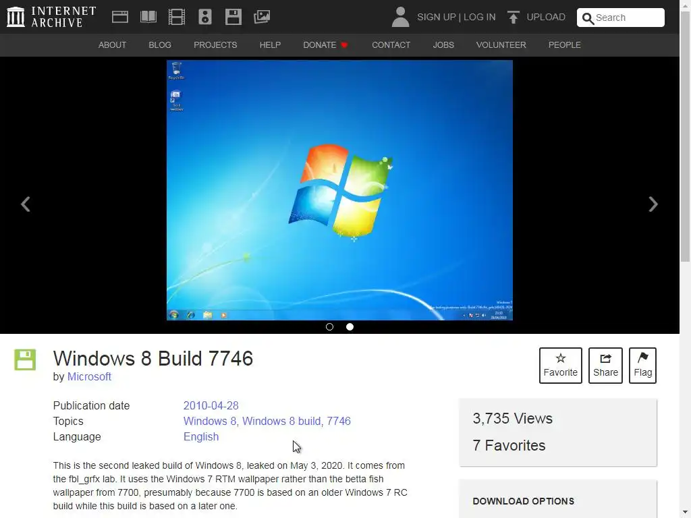
Task: Click the magnifier search icon
Action: click(x=588, y=18)
